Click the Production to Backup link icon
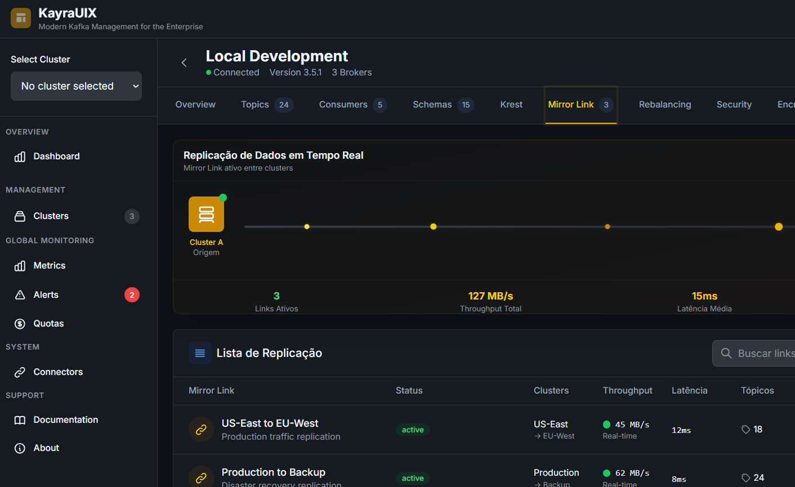Image resolution: width=795 pixels, height=487 pixels. coord(201,478)
